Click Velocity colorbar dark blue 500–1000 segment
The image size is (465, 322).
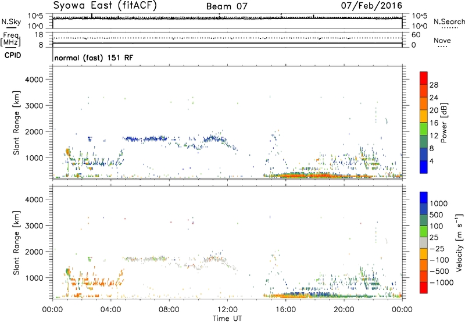click(424, 209)
